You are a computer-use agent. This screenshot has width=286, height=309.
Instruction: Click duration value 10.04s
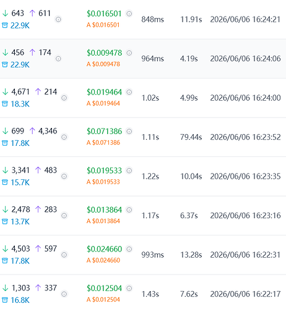(191, 176)
